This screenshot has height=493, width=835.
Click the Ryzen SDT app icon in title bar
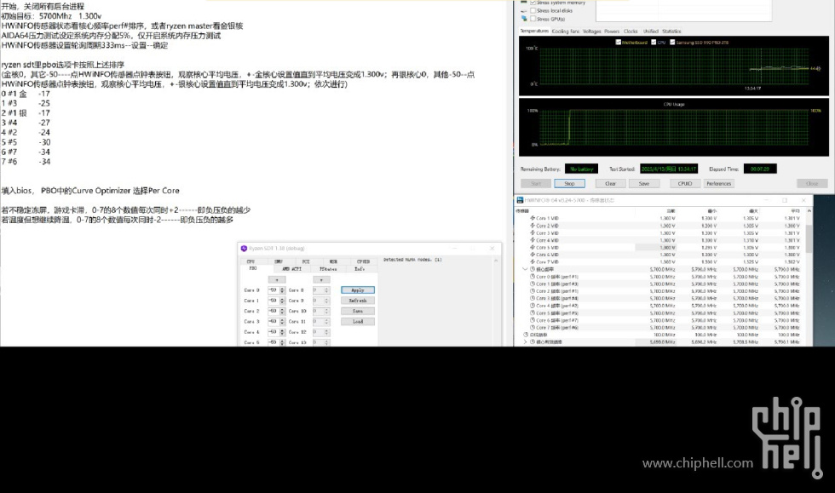[244, 249]
